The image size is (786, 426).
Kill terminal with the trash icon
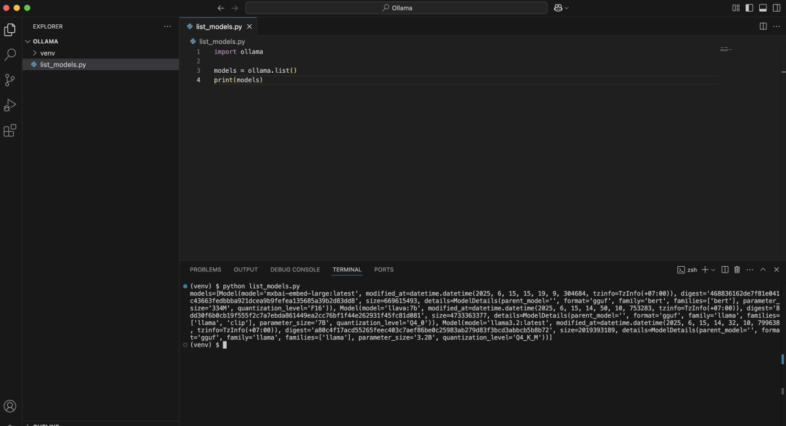tap(737, 269)
